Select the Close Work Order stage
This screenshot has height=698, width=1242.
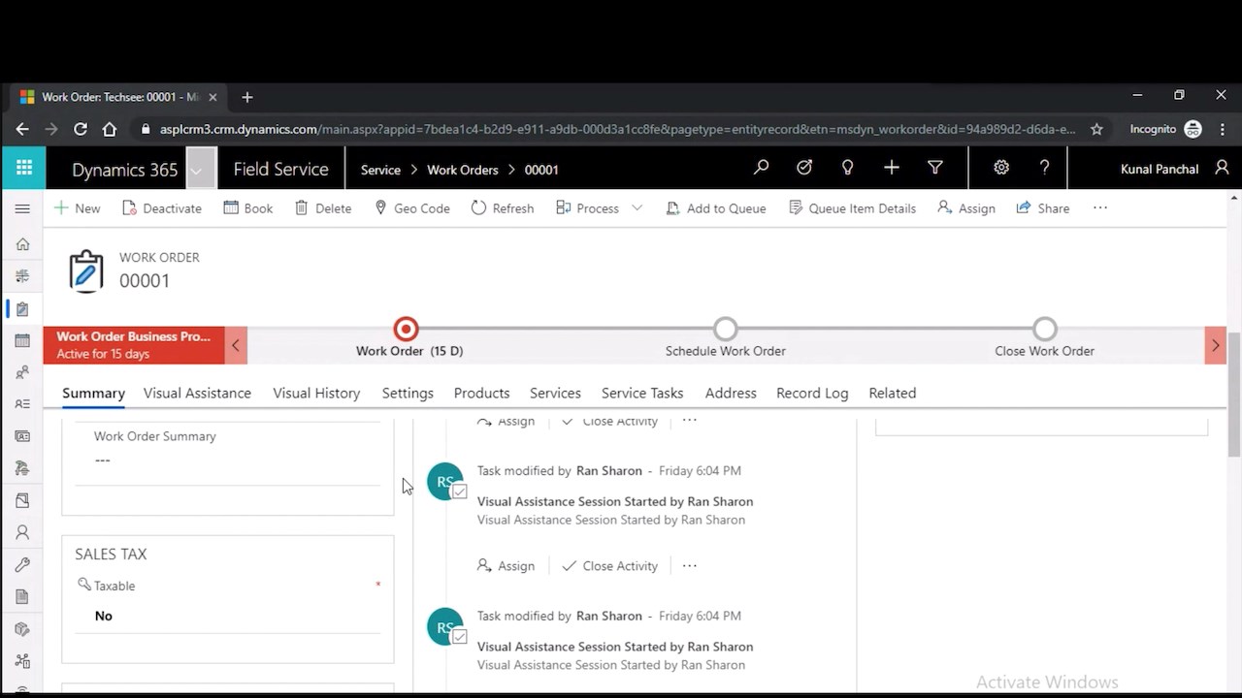[1044, 330]
